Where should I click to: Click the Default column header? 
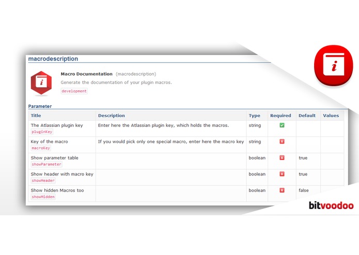coord(307,116)
